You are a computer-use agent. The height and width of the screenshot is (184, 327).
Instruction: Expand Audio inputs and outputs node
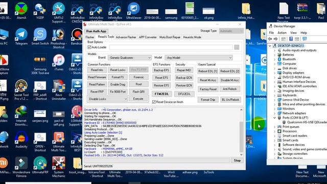pyautogui.click(x=275, y=50)
